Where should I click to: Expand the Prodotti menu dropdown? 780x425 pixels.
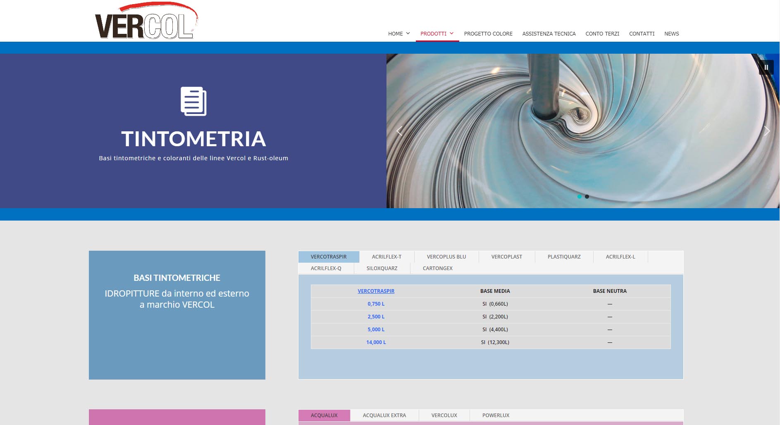[x=437, y=34]
